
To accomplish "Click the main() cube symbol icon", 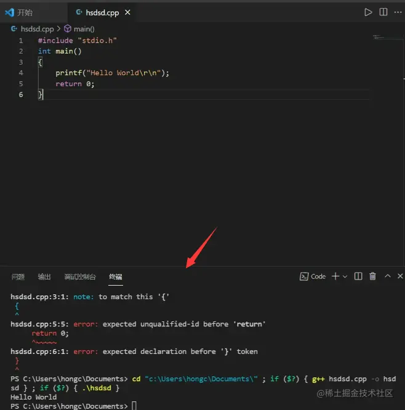I will [68, 29].
